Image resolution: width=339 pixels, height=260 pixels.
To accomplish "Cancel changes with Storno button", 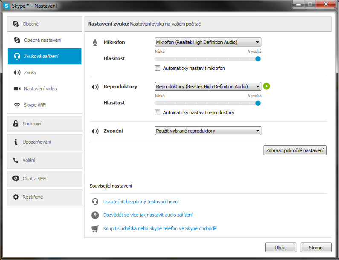I will [316, 248].
